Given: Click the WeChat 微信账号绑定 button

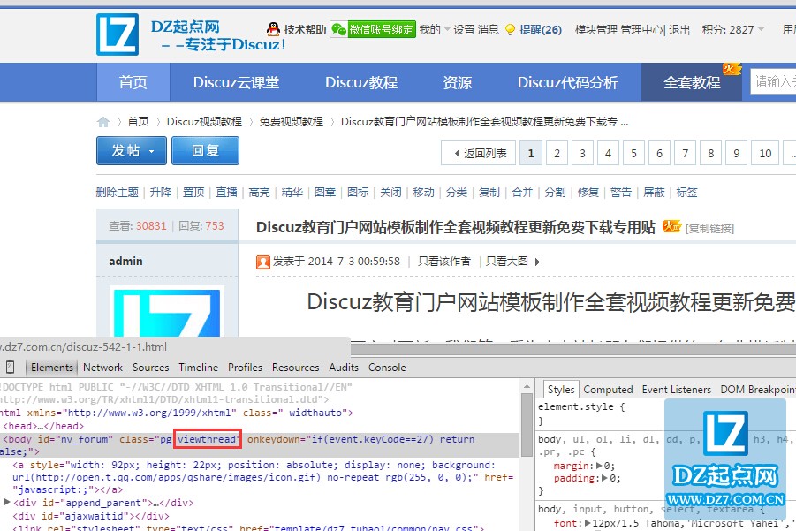Looking at the screenshot, I should (x=373, y=29).
